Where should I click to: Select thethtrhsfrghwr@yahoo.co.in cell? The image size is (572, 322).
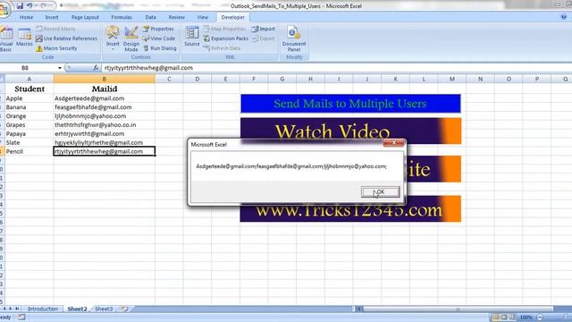click(105, 124)
